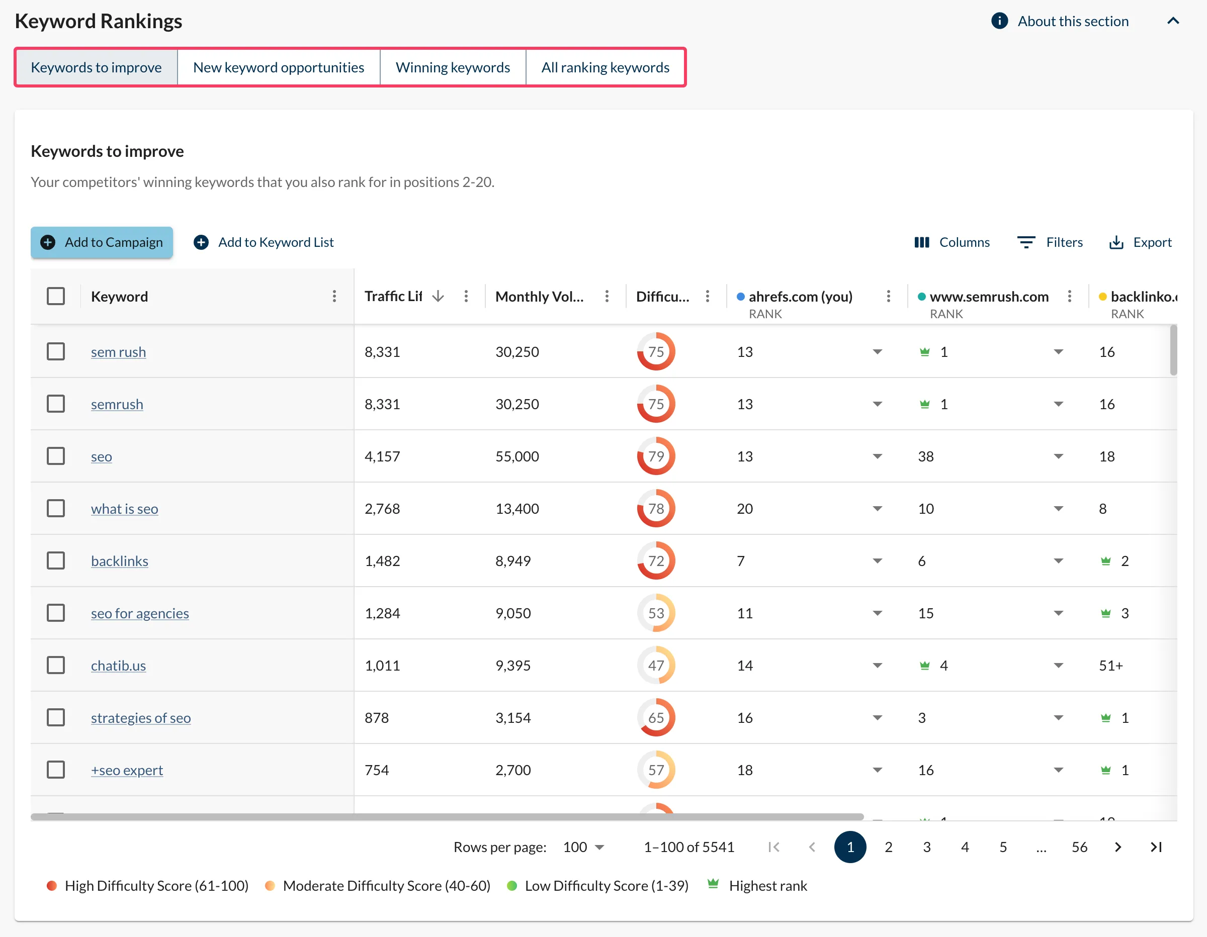The image size is (1207, 937).
Task: Switch to Keywords to improve tab
Action: [x=96, y=67]
